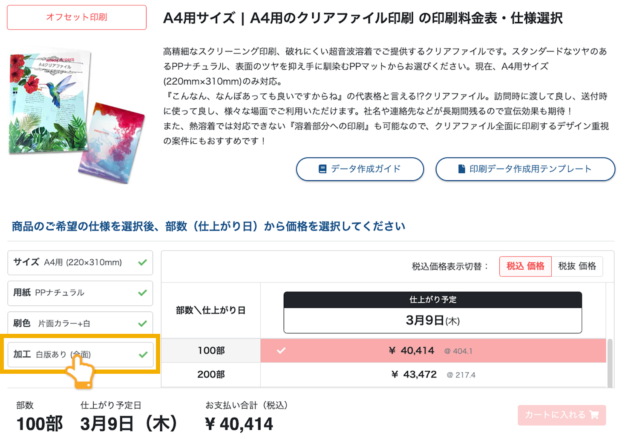Click the white checkmark in 100部 price row
Image resolution: width=622 pixels, height=438 pixels.
click(x=281, y=351)
